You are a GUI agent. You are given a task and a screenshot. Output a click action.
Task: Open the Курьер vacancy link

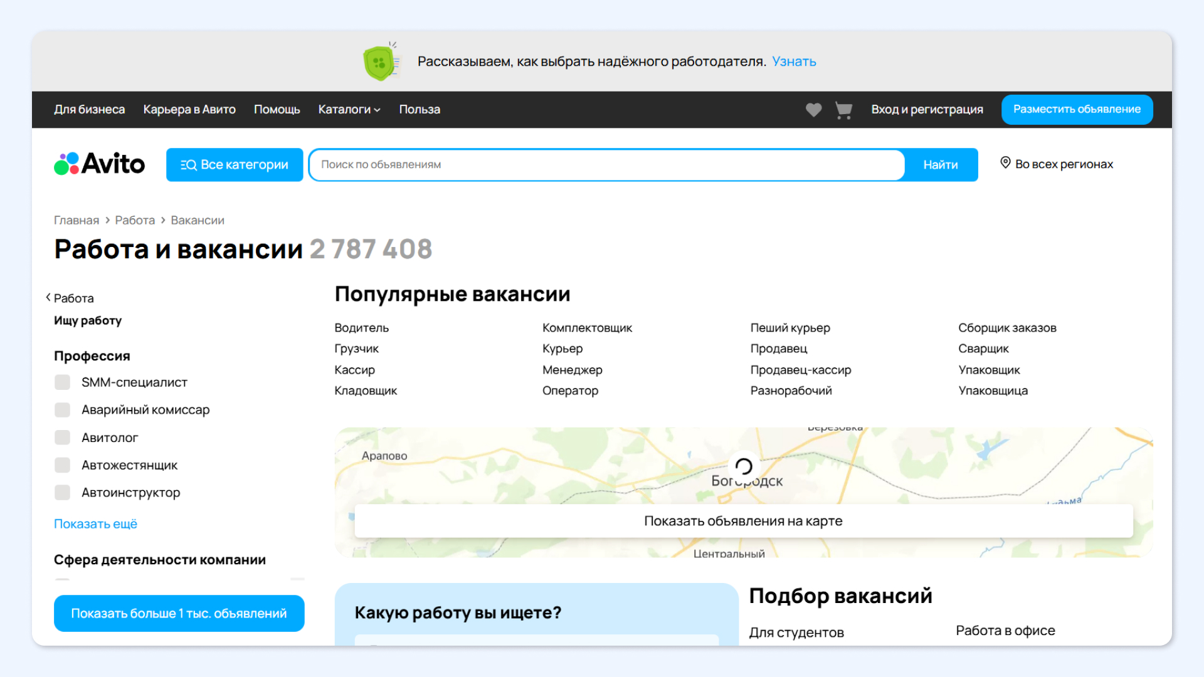[562, 349]
